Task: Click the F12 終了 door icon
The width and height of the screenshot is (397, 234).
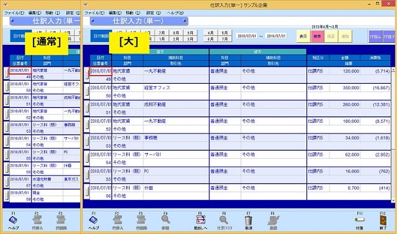Action: [383, 220]
